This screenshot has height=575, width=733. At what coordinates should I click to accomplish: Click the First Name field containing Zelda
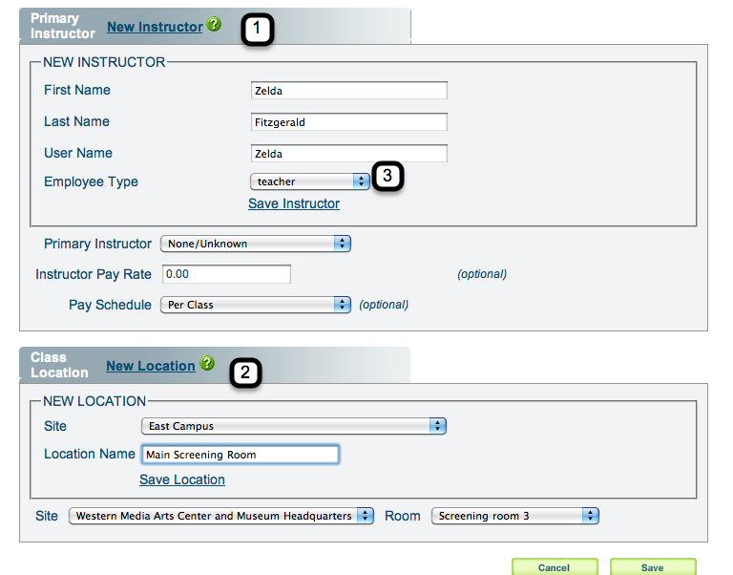347,91
